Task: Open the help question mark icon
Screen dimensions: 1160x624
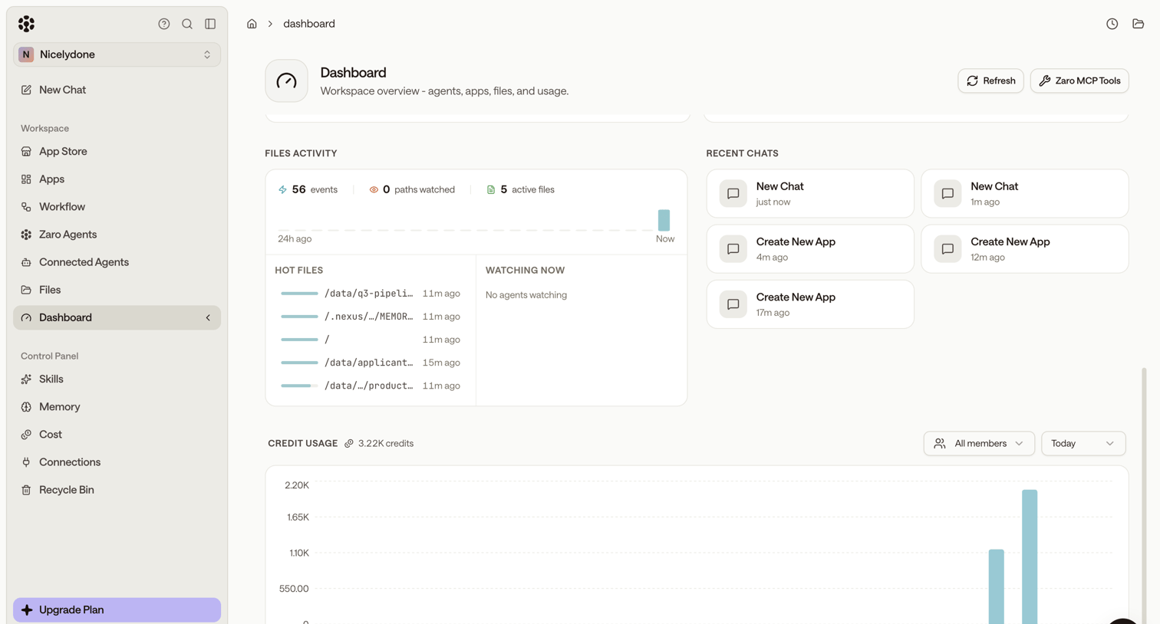Action: pyautogui.click(x=163, y=24)
